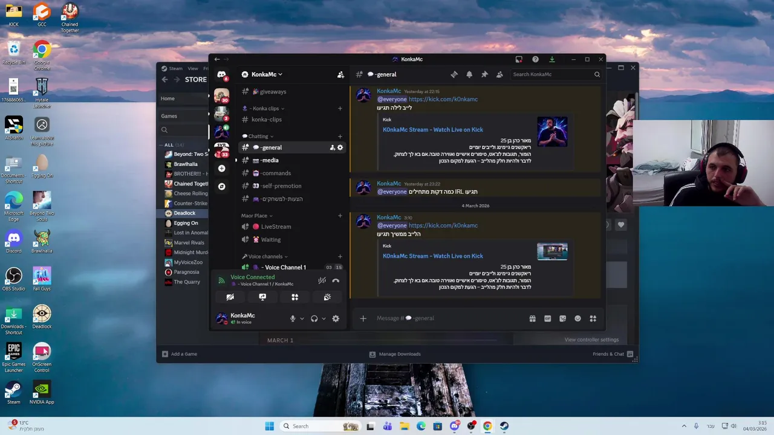The width and height of the screenshot is (774, 435).
Task: Join Waiting voice channel
Action: coord(292,240)
